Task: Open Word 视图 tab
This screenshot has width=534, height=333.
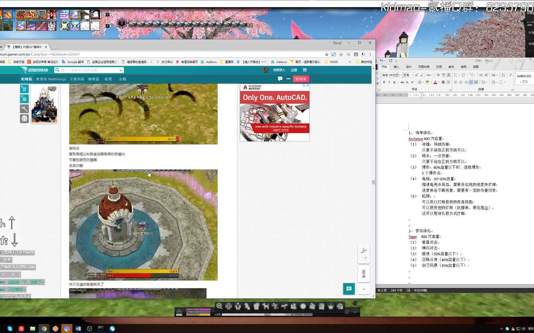Action: (x=476, y=67)
